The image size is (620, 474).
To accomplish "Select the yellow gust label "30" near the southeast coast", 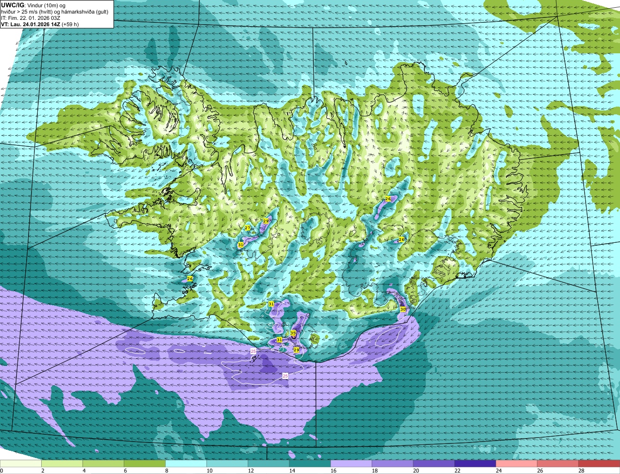I will coord(403,309).
